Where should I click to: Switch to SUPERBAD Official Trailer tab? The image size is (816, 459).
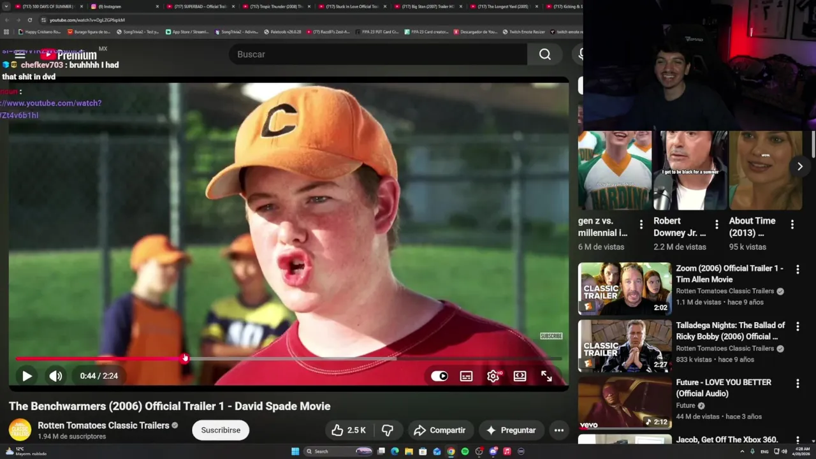click(201, 6)
